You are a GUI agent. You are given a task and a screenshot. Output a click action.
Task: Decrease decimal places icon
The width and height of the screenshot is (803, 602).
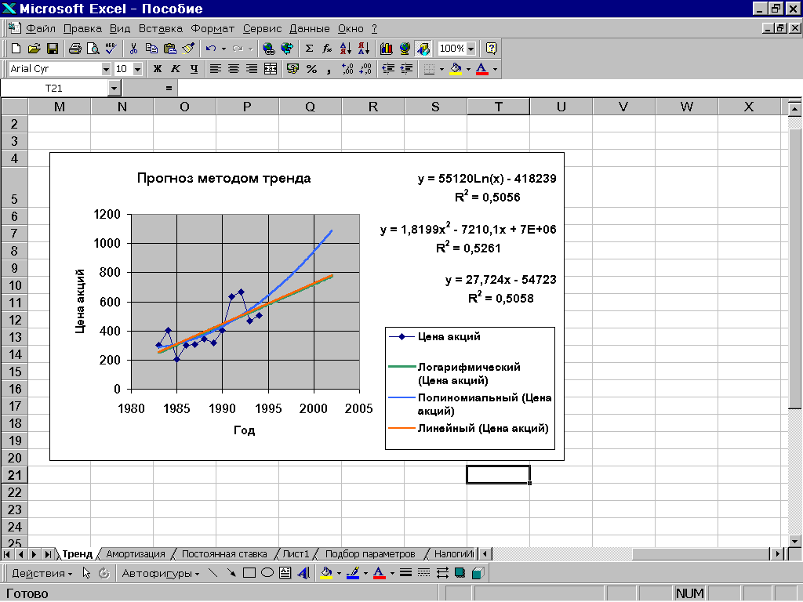(x=365, y=69)
